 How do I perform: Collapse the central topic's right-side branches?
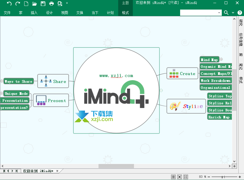161,90
